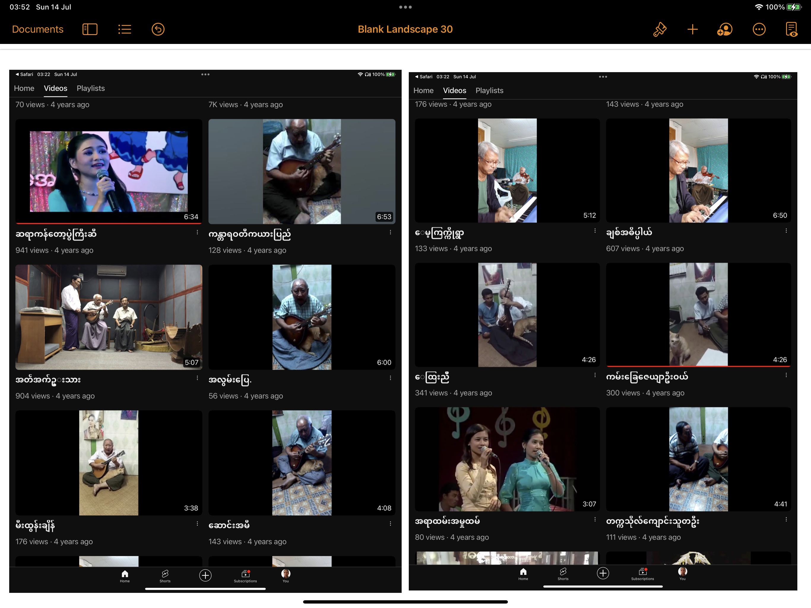Tap the Blank Landscape 30 title
This screenshot has height=608, width=811.
(x=405, y=29)
